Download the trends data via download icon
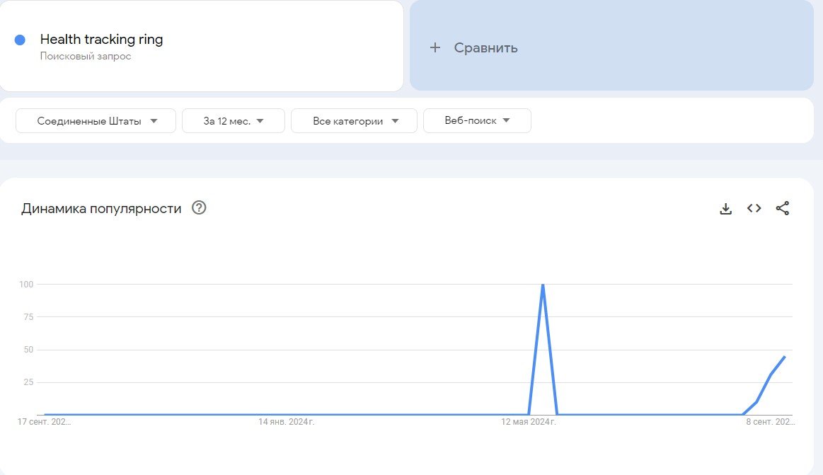Viewport: 823px width, 475px height. pos(726,208)
